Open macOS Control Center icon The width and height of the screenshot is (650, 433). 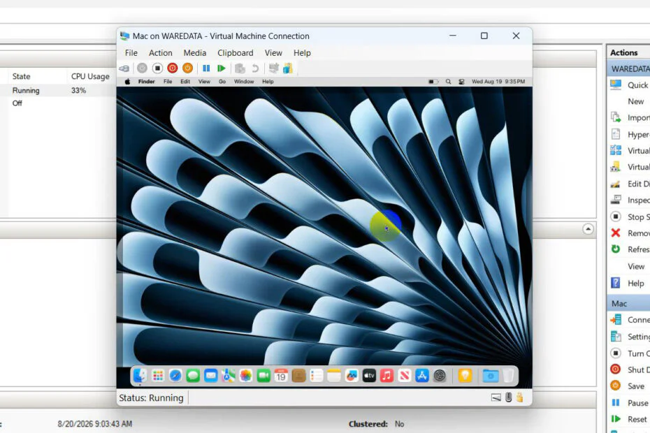click(461, 82)
